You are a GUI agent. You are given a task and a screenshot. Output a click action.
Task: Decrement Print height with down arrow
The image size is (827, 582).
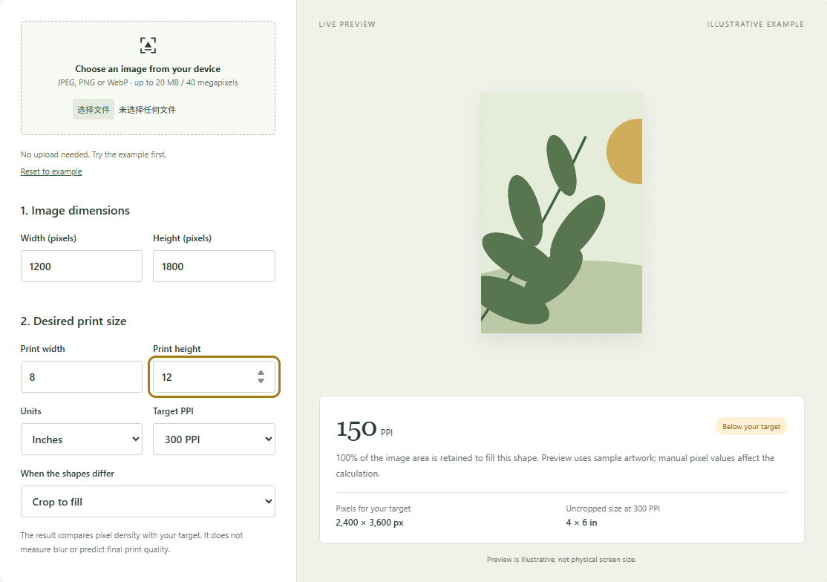[261, 381]
